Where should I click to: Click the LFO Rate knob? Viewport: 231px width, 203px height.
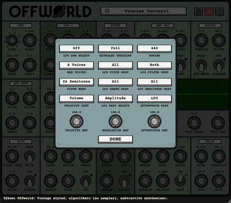(x=12, y=65)
